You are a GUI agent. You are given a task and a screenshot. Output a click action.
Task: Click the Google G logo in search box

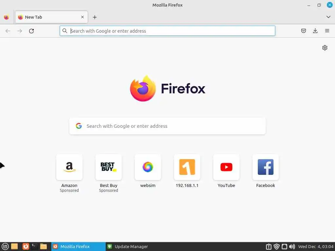[79, 126]
